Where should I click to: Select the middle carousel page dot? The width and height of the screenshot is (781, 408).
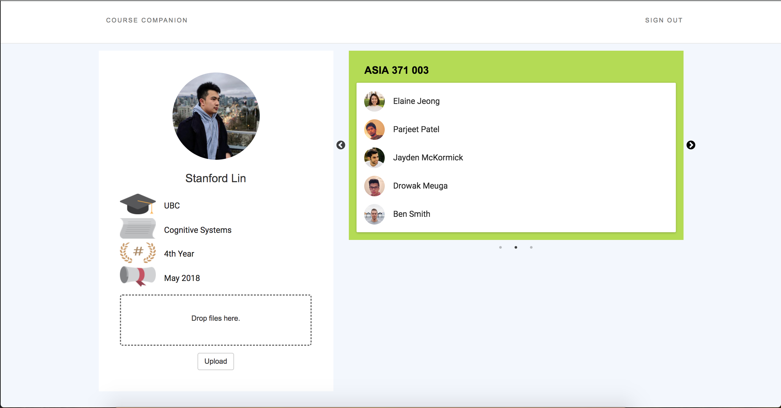tap(516, 247)
